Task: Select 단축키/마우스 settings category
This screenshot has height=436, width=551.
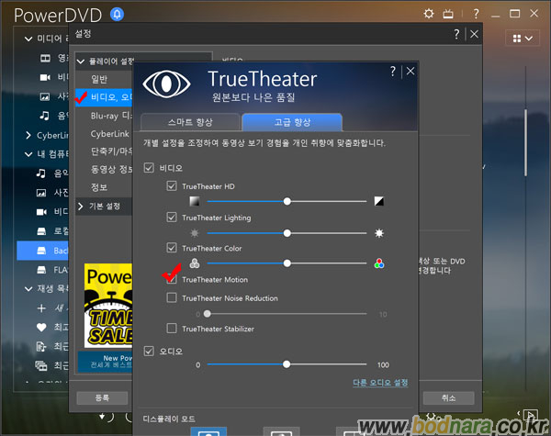Action: pyautogui.click(x=104, y=151)
